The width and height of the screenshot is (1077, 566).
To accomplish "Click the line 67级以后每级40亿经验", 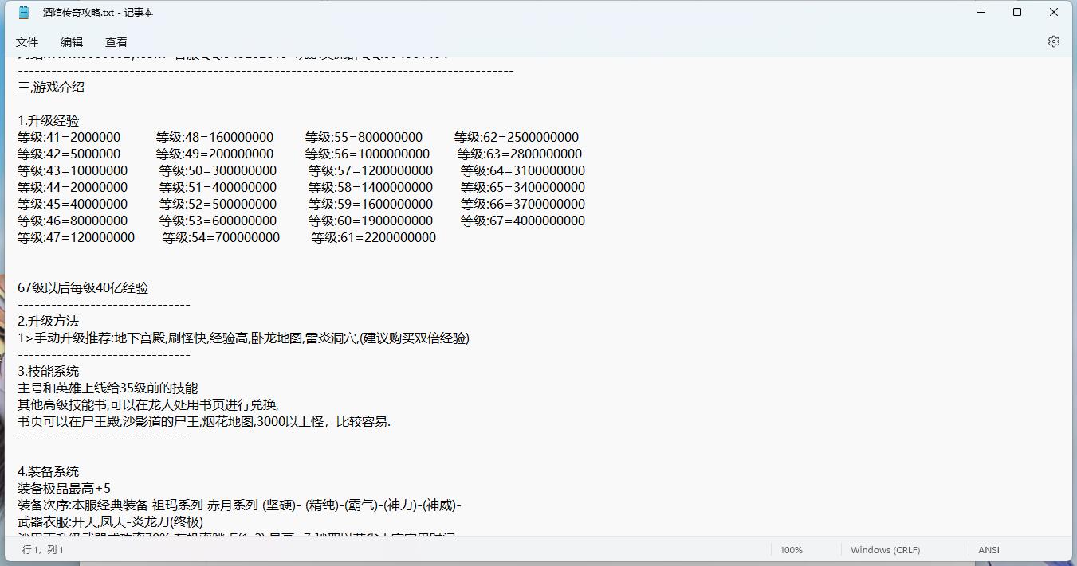I will coord(82,287).
